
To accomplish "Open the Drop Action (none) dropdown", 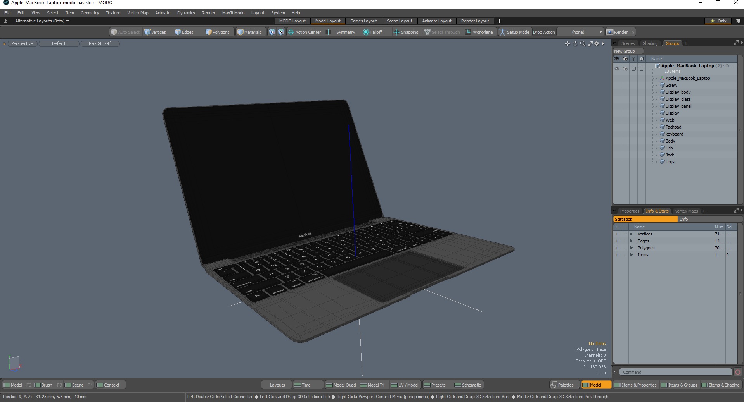I will (x=580, y=32).
